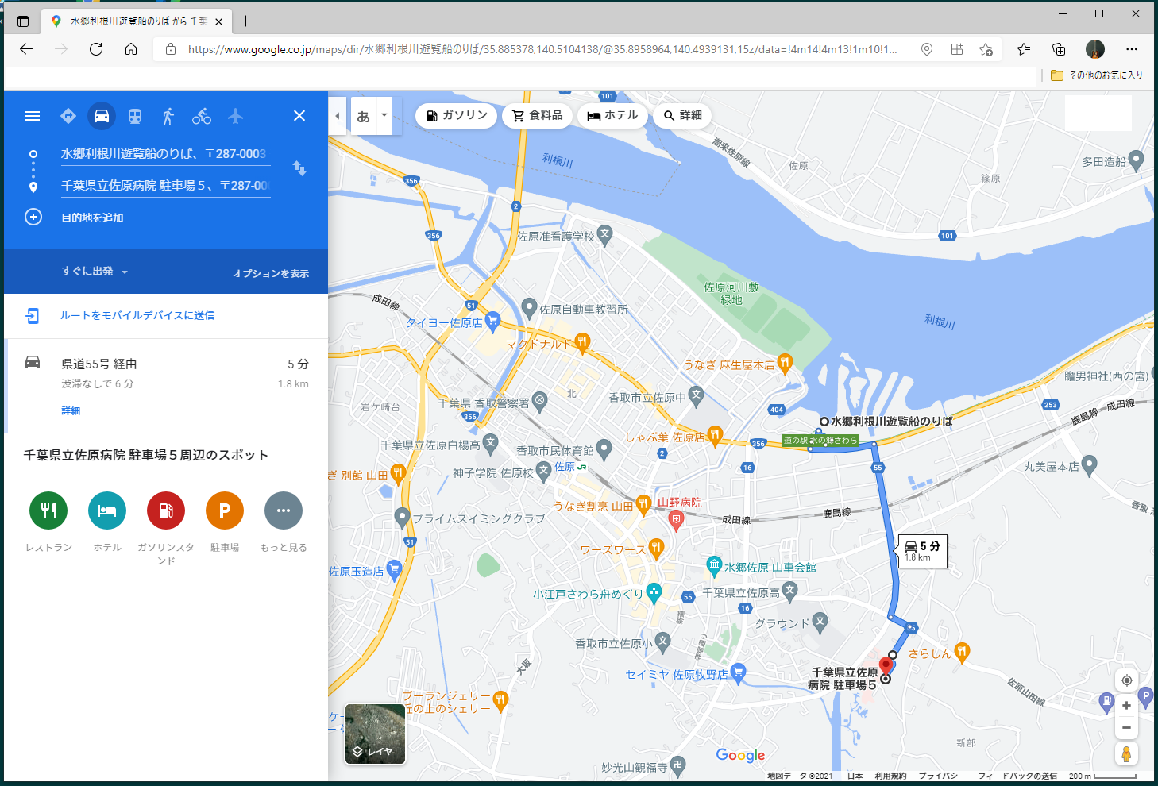
Task: Search nearby parking with 駐車場 icon
Action: 225,511
